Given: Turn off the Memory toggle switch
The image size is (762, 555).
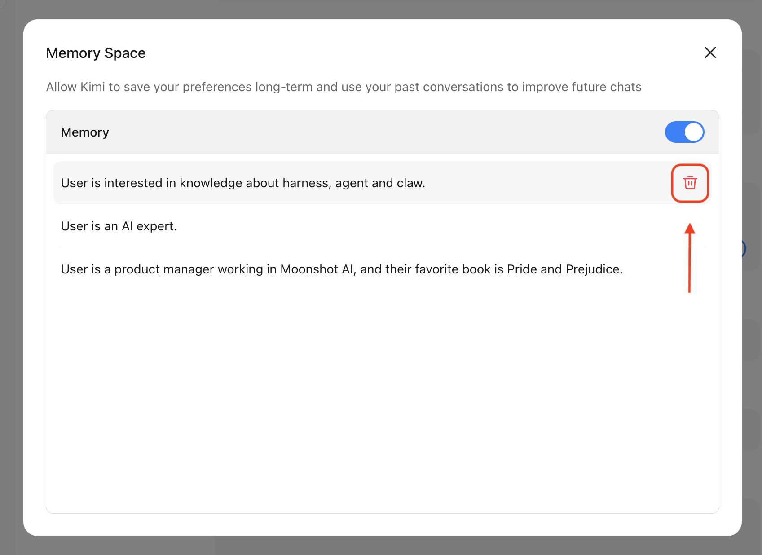Looking at the screenshot, I should (684, 132).
